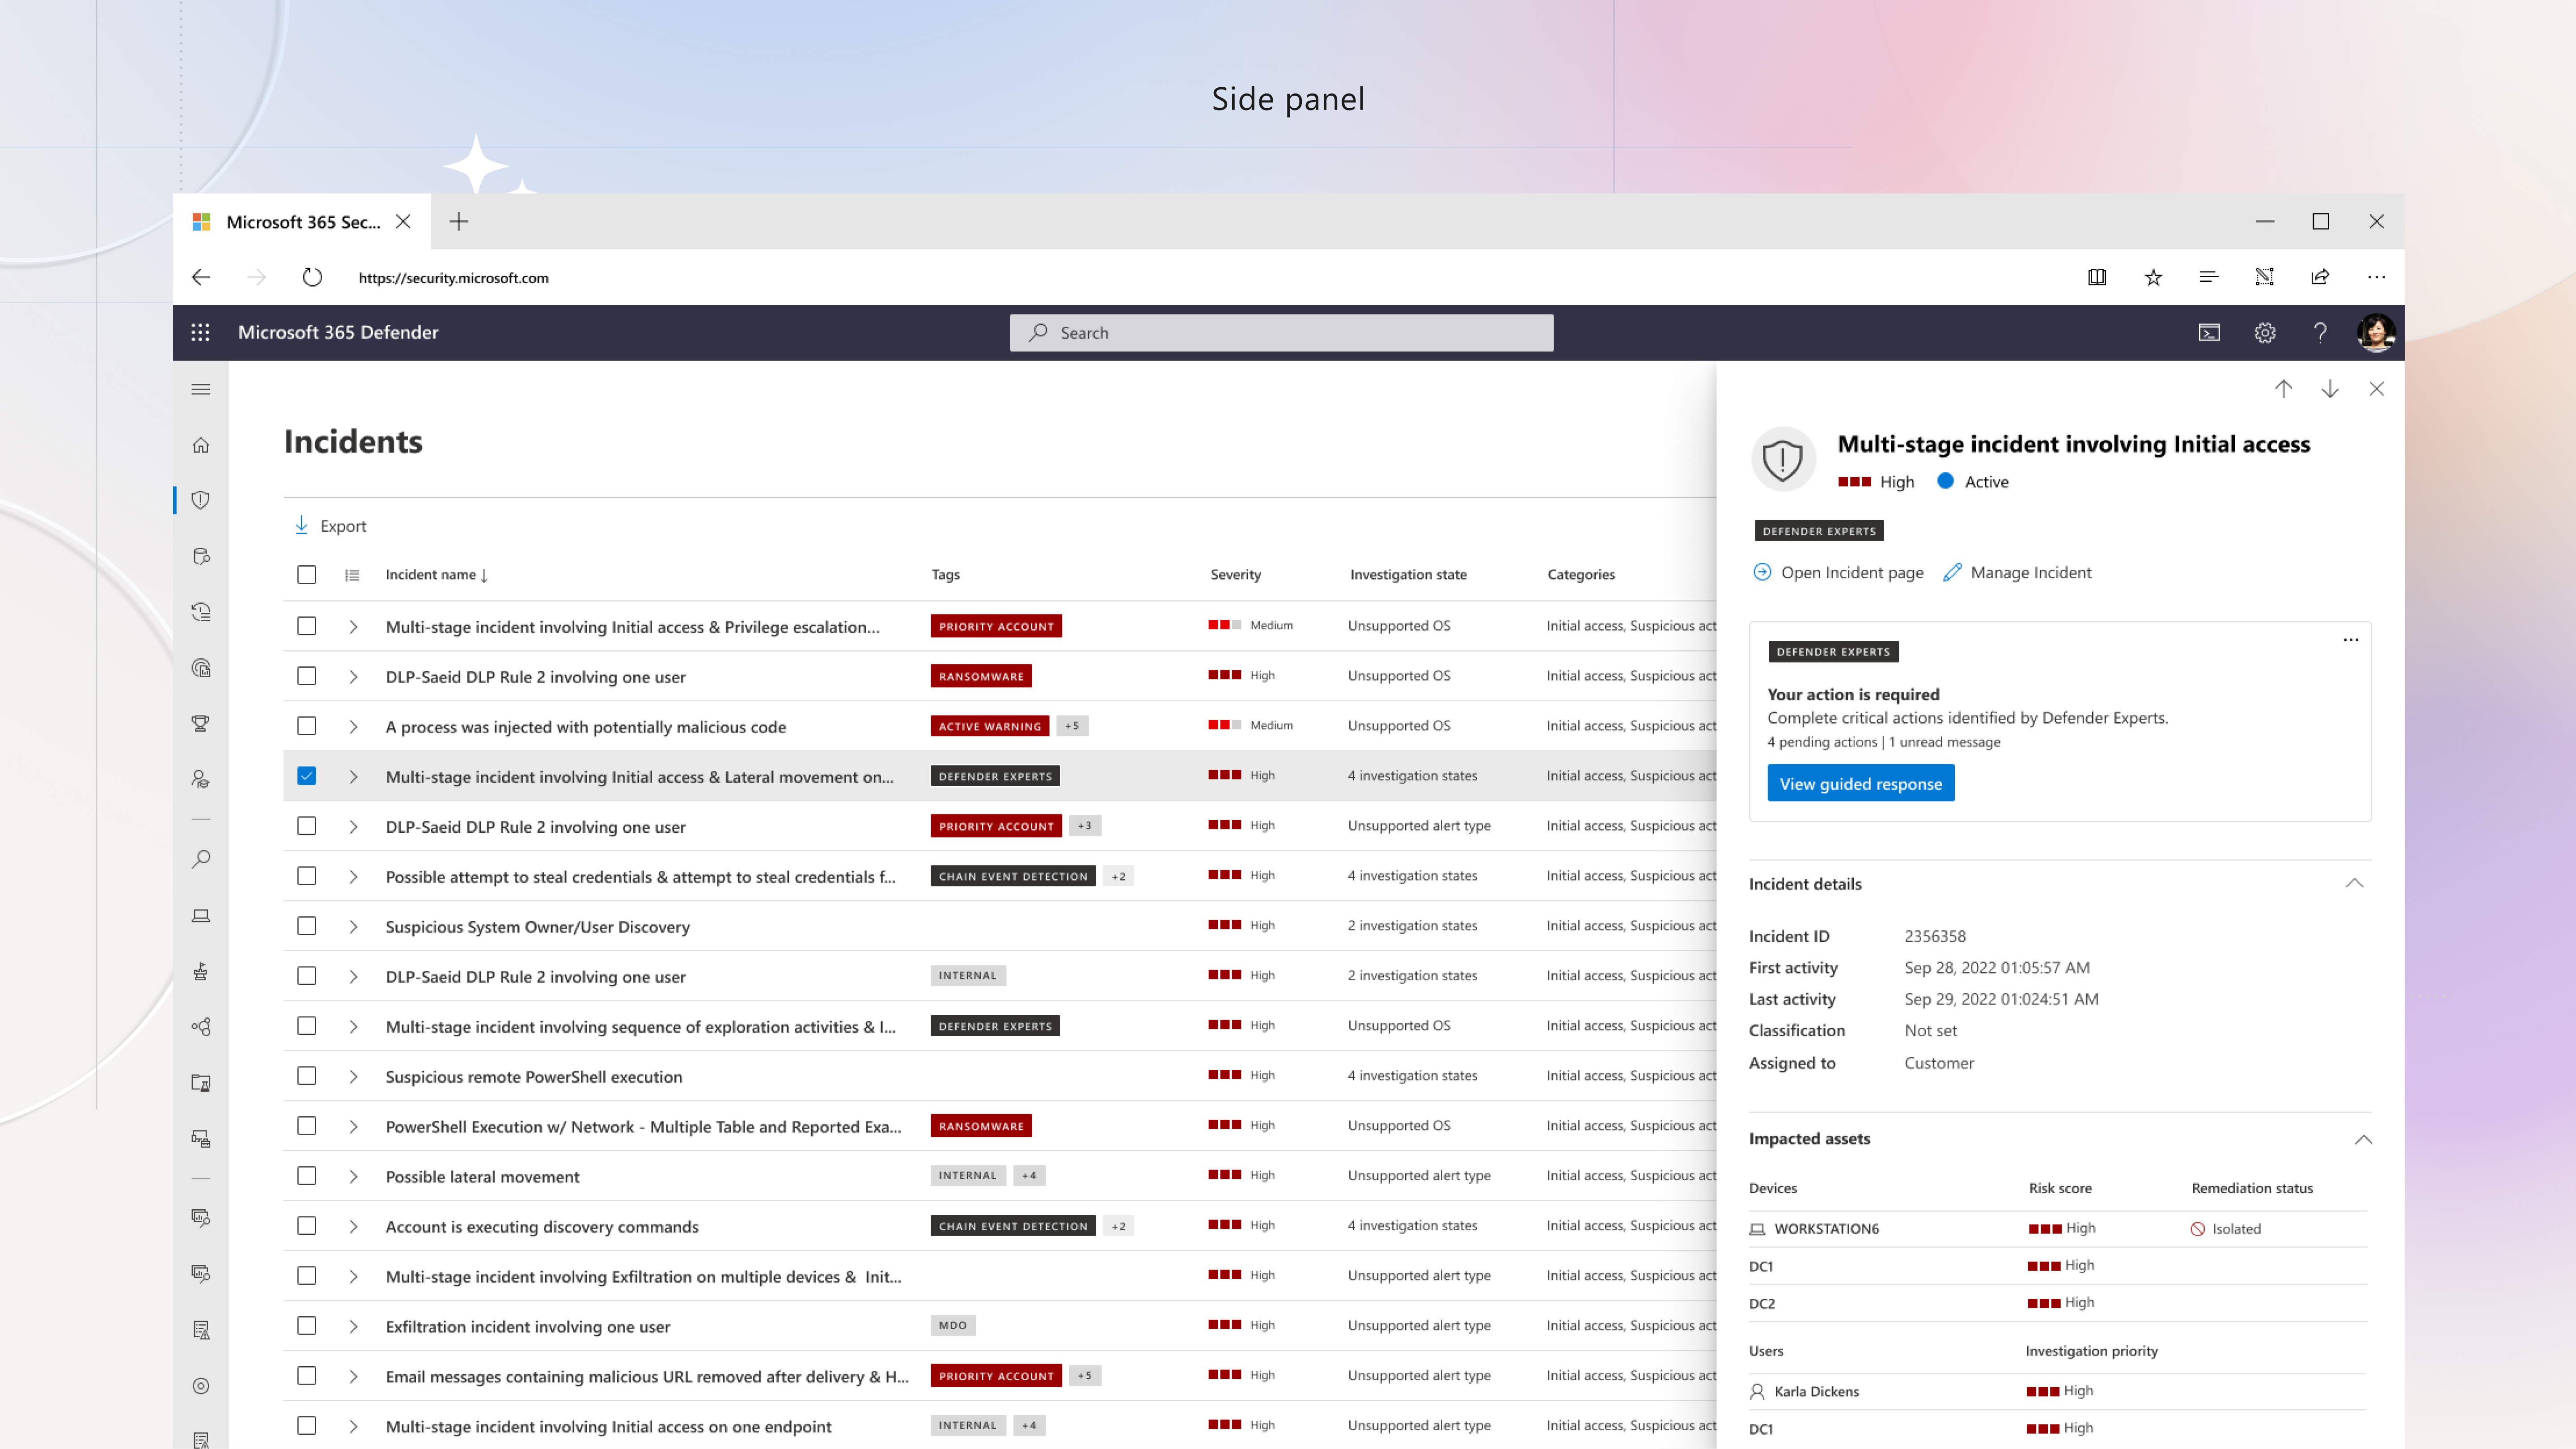Check Possible lateral movement checkbox
The image size is (2576, 1449).
(307, 1176)
